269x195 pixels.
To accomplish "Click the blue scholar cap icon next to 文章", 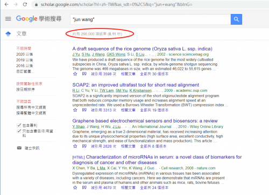I will pos(8,34).
